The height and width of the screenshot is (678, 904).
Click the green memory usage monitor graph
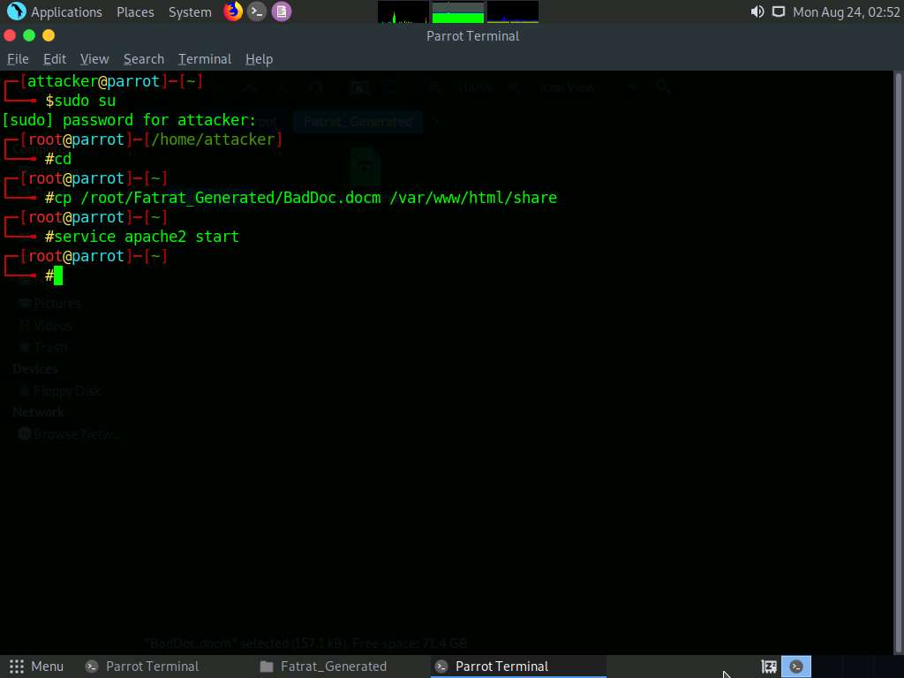pyautogui.click(x=458, y=12)
